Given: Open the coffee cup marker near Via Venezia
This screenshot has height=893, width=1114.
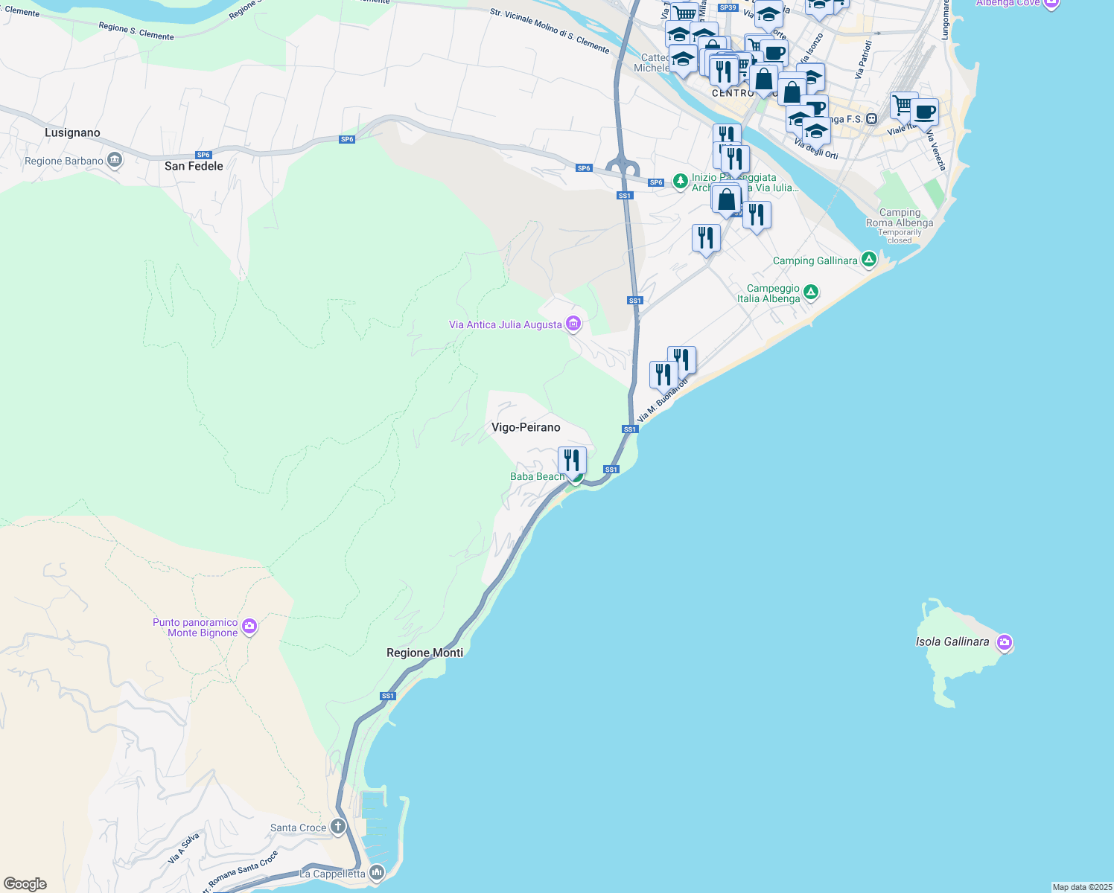Looking at the screenshot, I should pyautogui.click(x=924, y=113).
